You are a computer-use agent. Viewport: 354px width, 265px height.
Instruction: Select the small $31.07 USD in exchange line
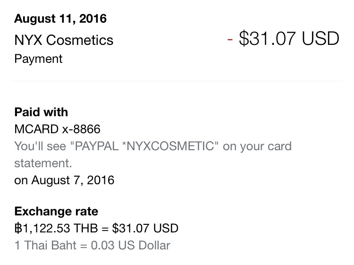click(x=145, y=228)
